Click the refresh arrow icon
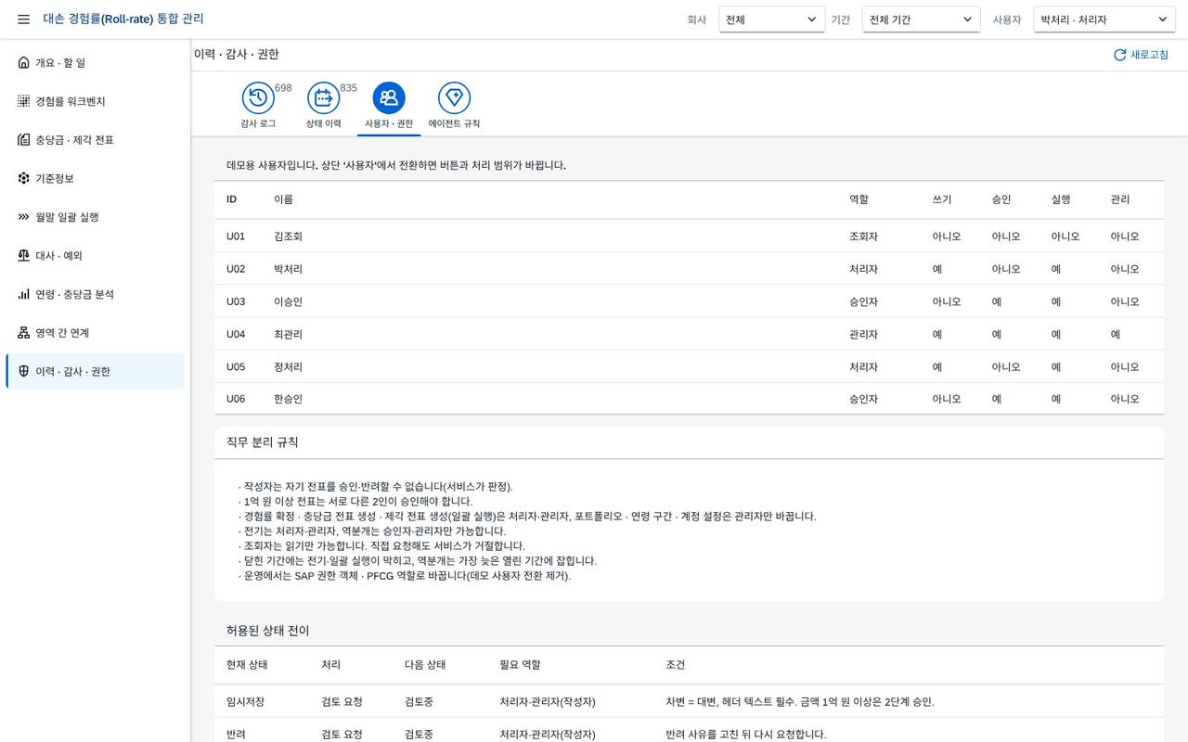 (x=1119, y=55)
